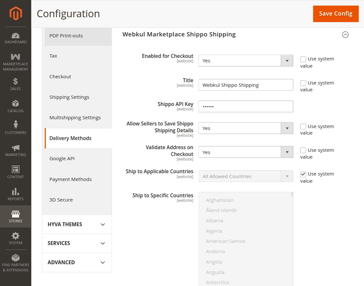Viewport: 364px width, 286px height.
Task: Open the Google API tab
Action: pyautogui.click(x=78, y=159)
